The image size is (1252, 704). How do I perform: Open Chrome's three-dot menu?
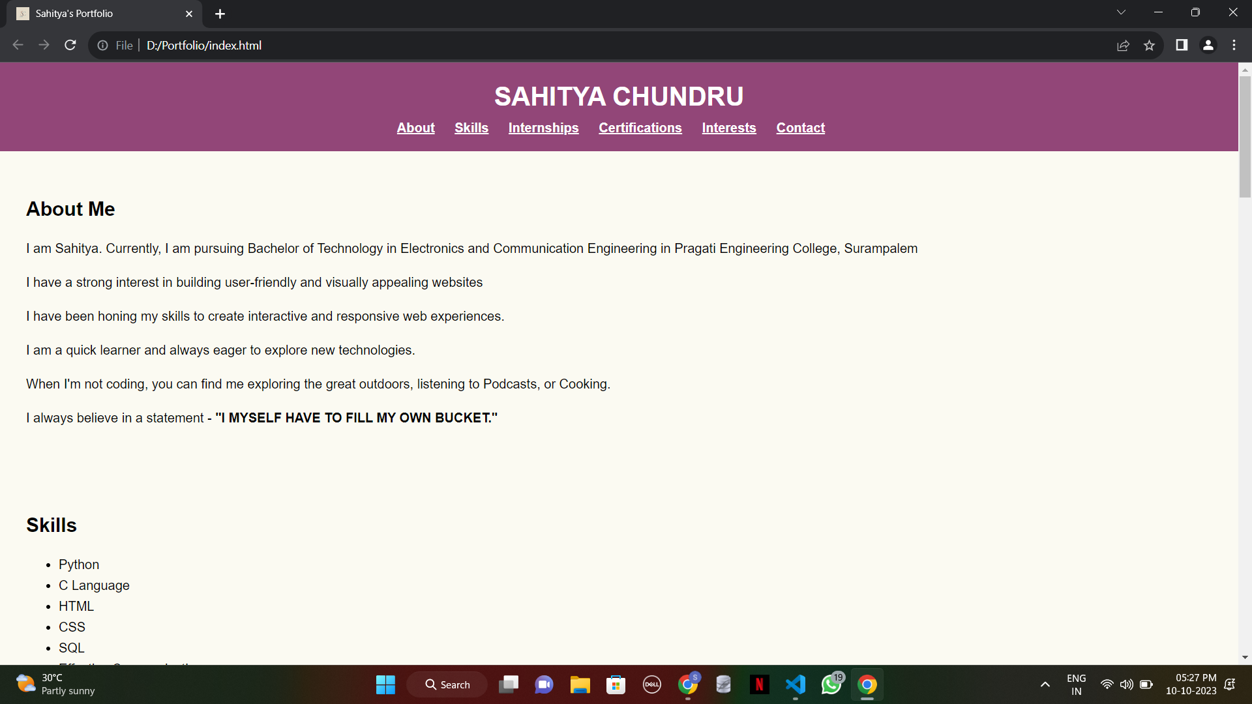coord(1234,45)
